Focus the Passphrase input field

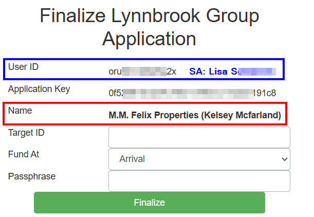[199, 181]
